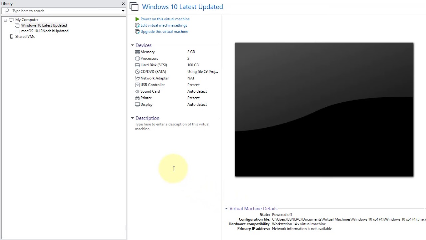Power on this virtual machine
The image size is (426, 240).
(165, 19)
